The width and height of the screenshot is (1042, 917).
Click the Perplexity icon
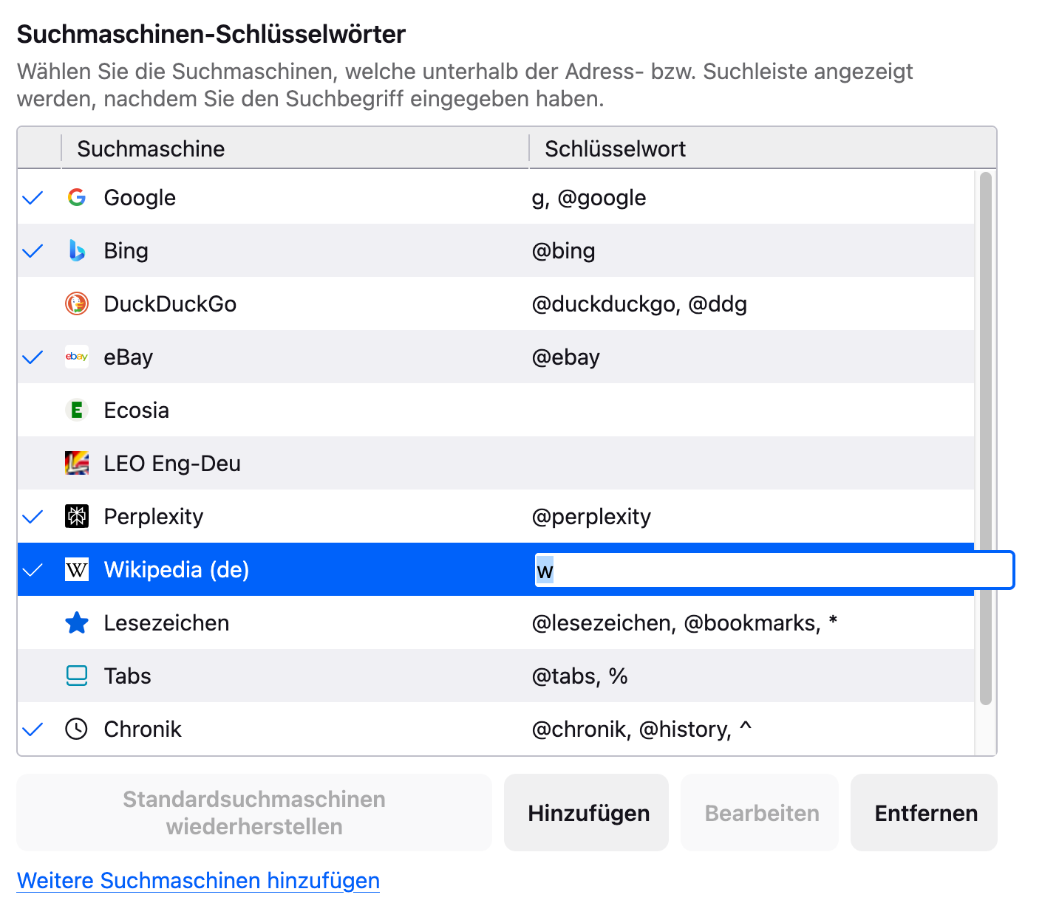(77, 516)
